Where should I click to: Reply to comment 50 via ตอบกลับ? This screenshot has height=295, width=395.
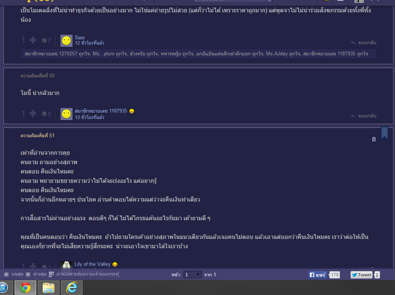point(367,116)
